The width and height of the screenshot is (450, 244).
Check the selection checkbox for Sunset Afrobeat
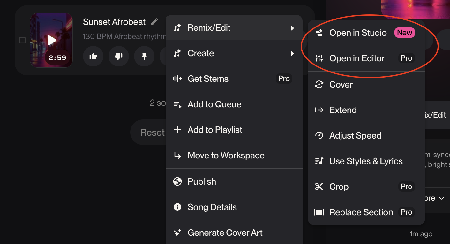22,40
